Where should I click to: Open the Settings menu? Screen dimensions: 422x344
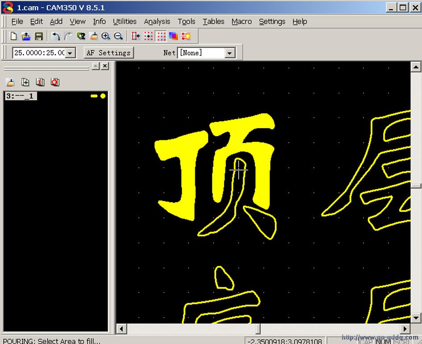[272, 21]
